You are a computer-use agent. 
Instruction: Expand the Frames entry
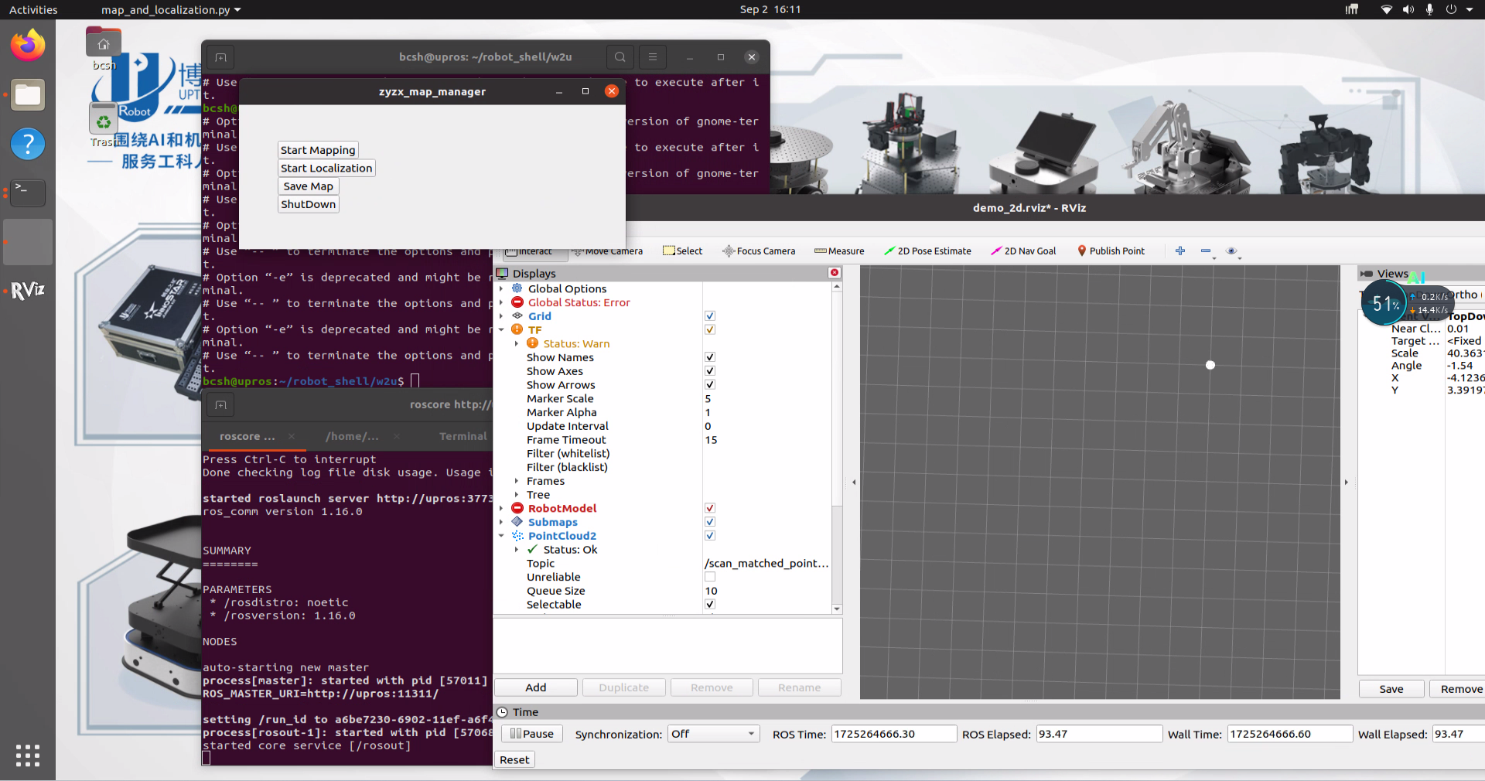(517, 481)
